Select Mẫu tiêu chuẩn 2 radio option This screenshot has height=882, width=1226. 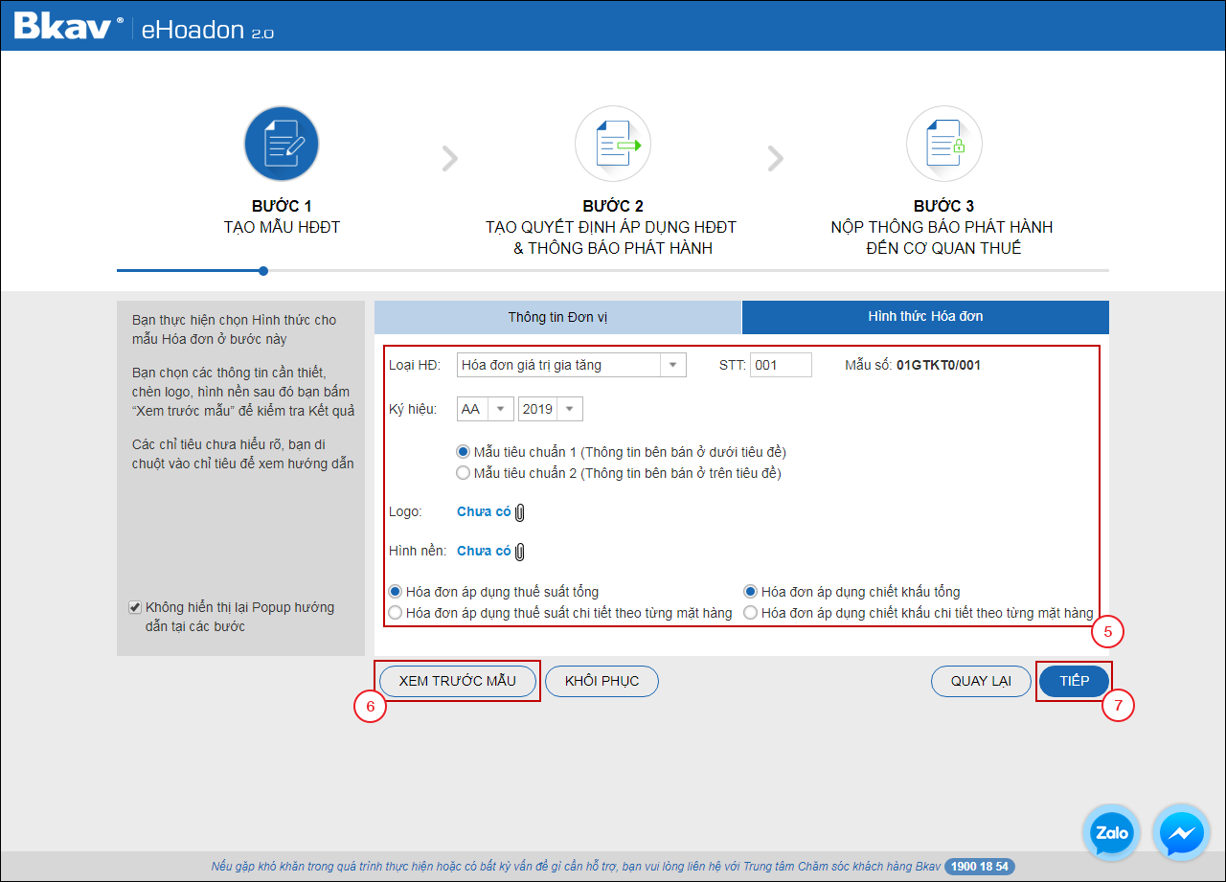[464, 473]
